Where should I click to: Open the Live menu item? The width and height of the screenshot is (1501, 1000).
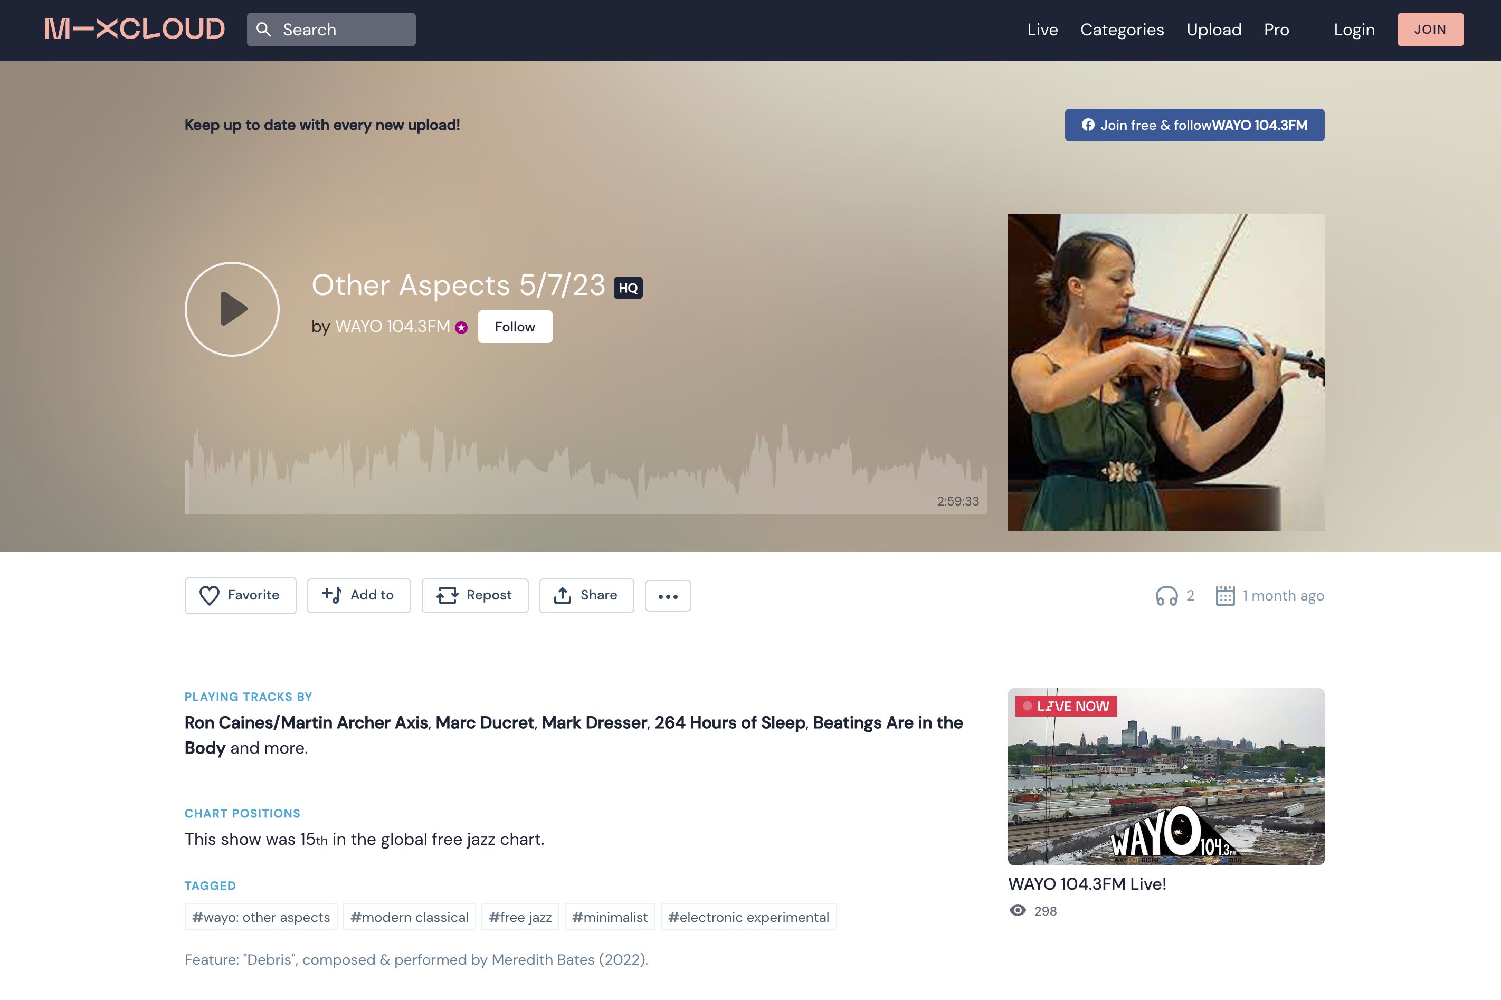[x=1042, y=30]
